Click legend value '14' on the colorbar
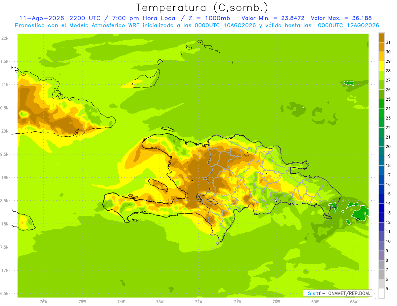Image resolution: width=397 pixels, height=306 pixels. coord(388,203)
